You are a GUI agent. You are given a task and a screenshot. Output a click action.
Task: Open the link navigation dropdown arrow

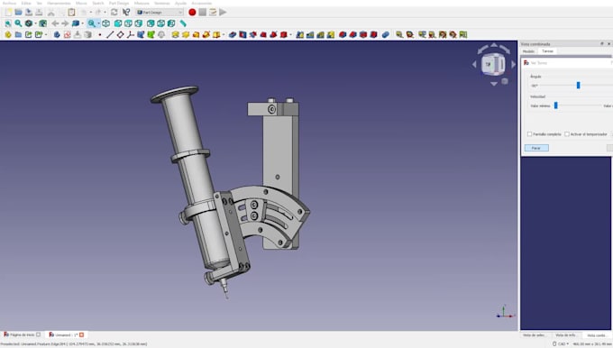[83, 23]
